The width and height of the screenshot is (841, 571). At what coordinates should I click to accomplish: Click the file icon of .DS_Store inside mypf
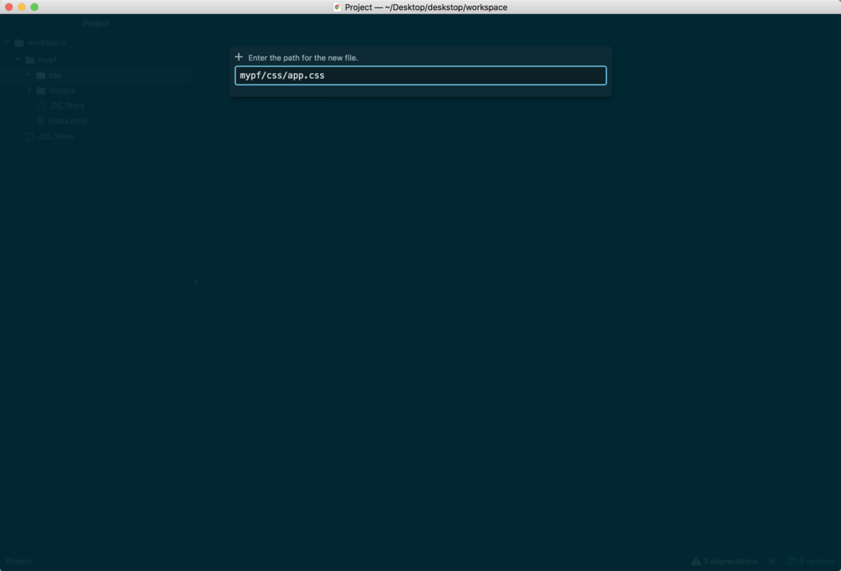click(41, 106)
